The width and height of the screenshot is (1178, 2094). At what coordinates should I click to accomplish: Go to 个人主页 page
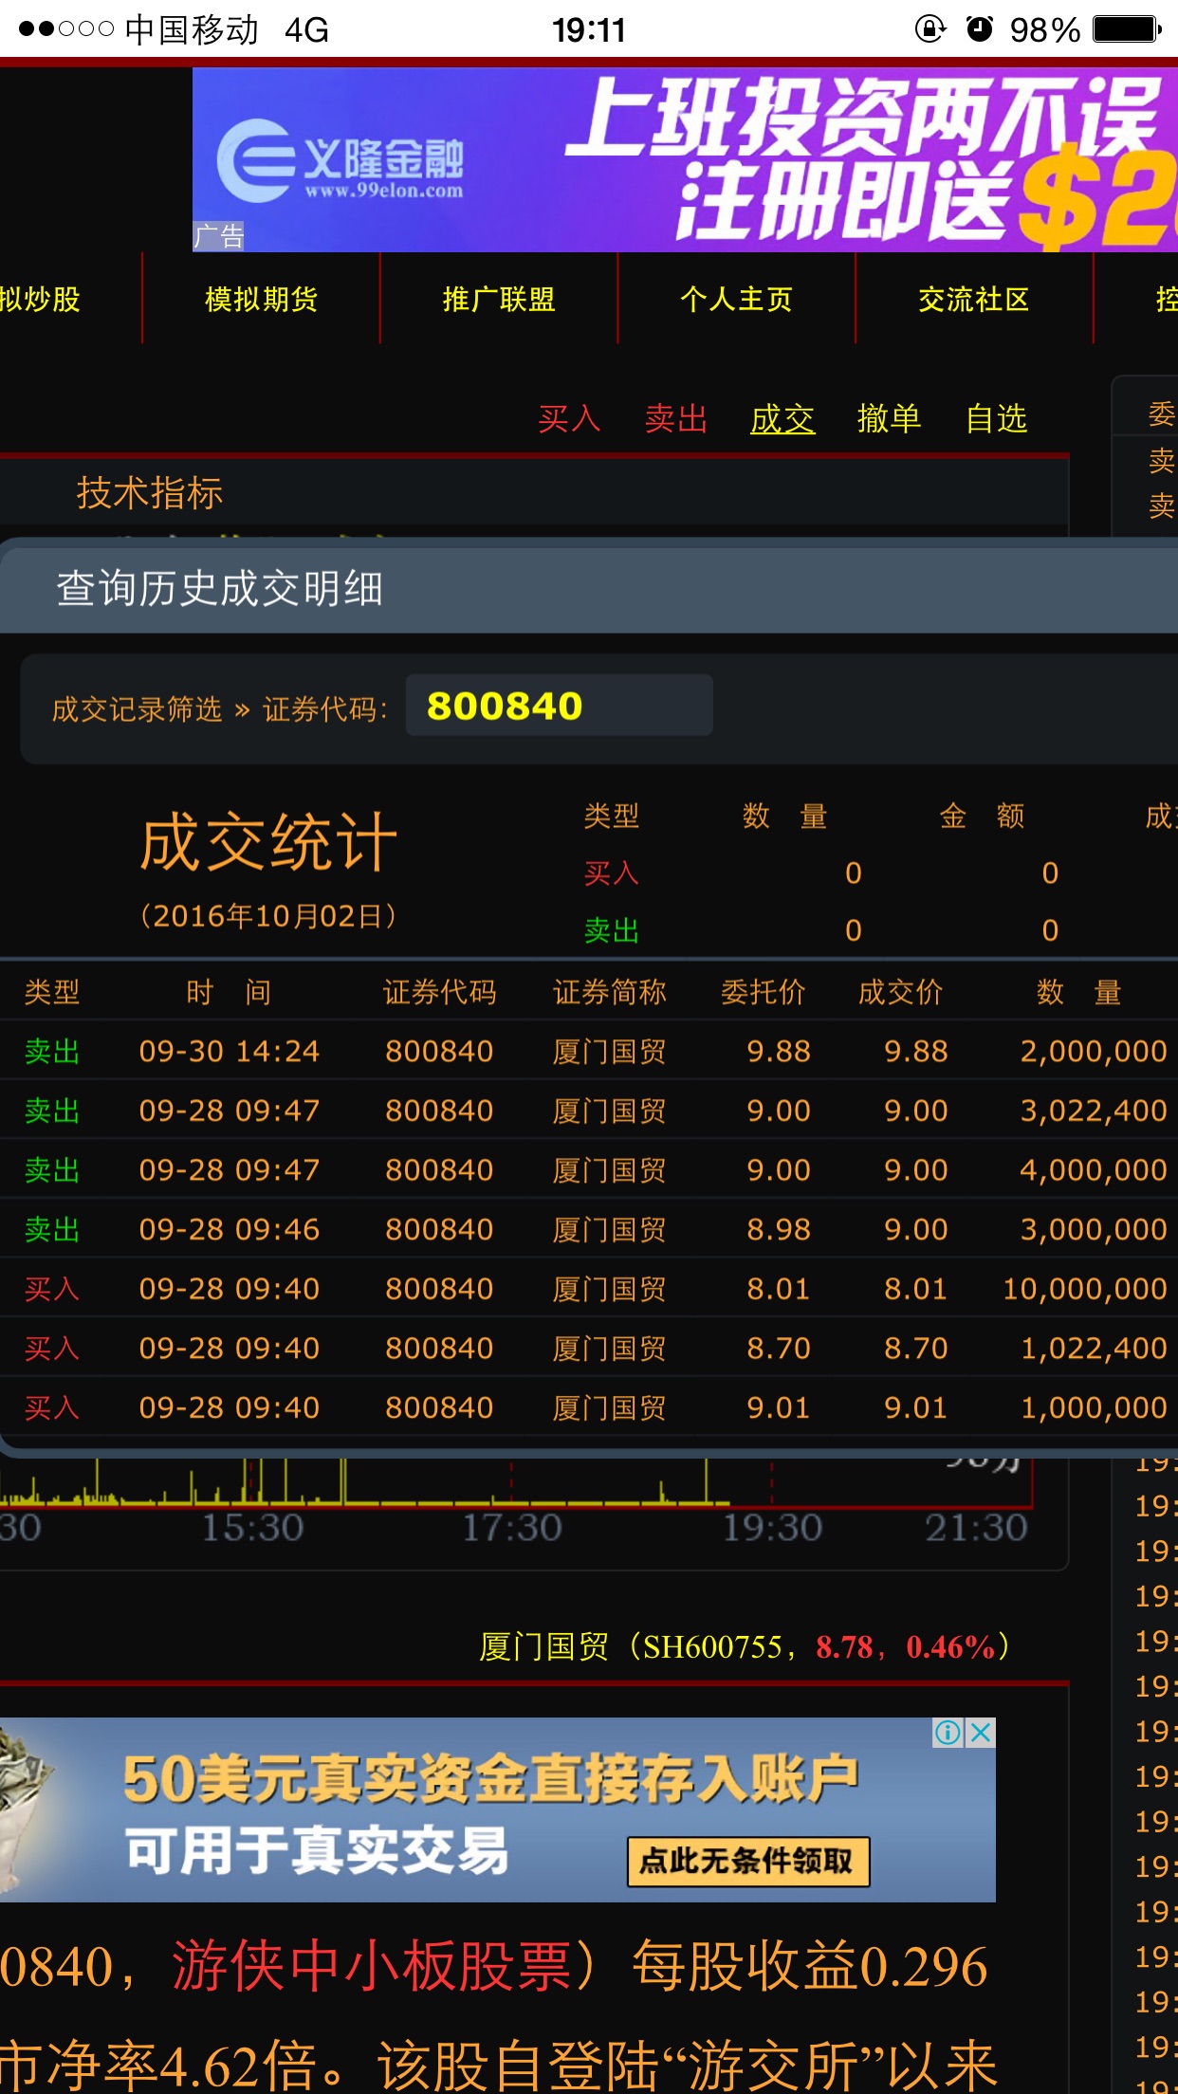(x=736, y=300)
